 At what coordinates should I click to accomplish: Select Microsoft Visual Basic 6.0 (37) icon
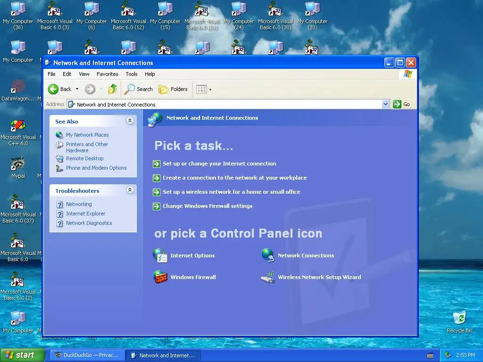click(x=18, y=209)
